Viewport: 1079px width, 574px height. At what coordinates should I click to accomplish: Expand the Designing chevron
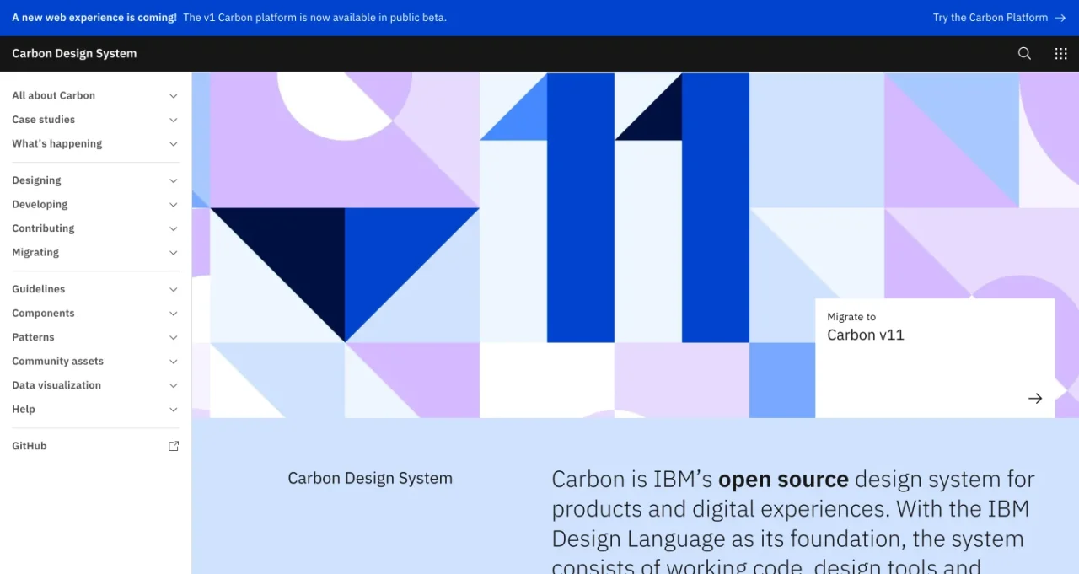coord(174,180)
